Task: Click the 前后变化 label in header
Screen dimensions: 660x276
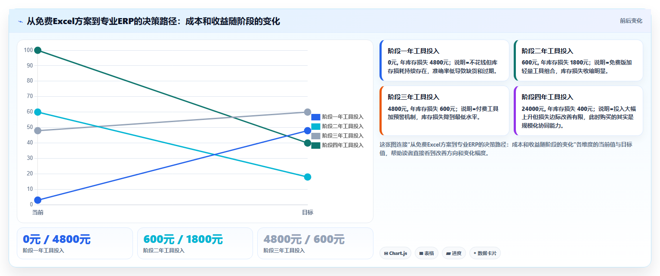Action: click(x=631, y=21)
